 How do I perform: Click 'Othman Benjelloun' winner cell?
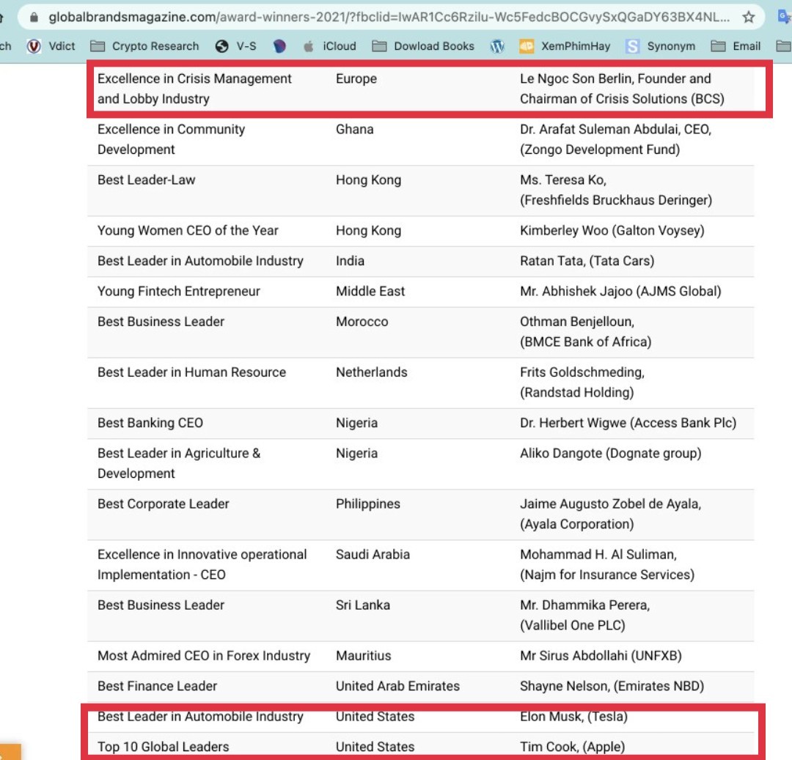585,331
